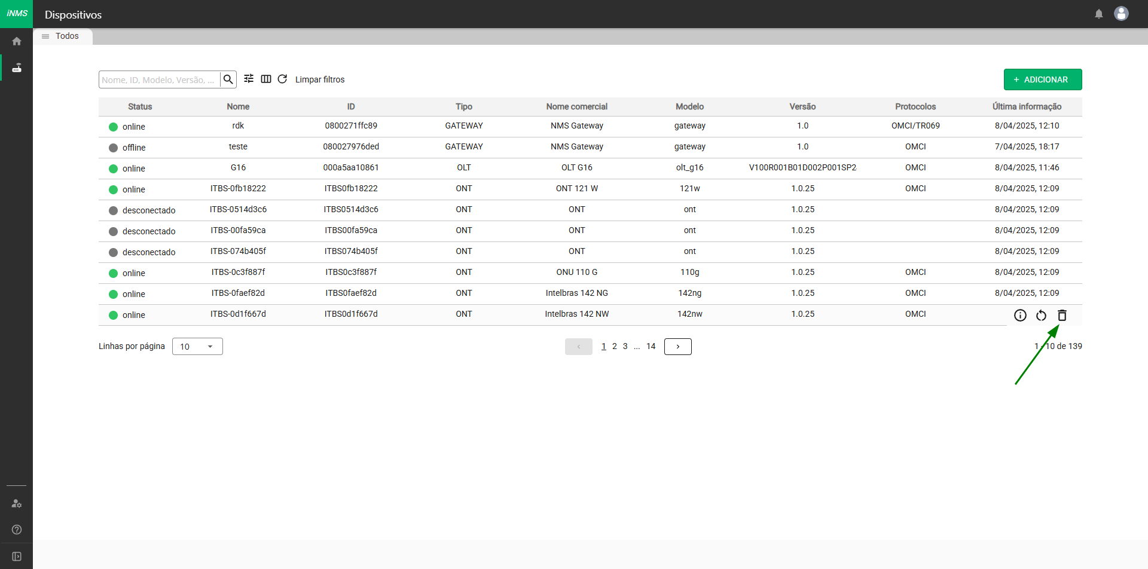Select the G16 device name
Viewport: 1148px width, 569px height.
[x=238, y=167]
